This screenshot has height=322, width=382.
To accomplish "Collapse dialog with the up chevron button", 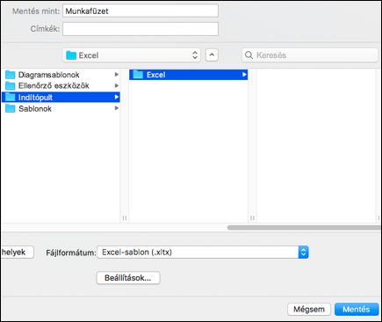I will click(212, 55).
